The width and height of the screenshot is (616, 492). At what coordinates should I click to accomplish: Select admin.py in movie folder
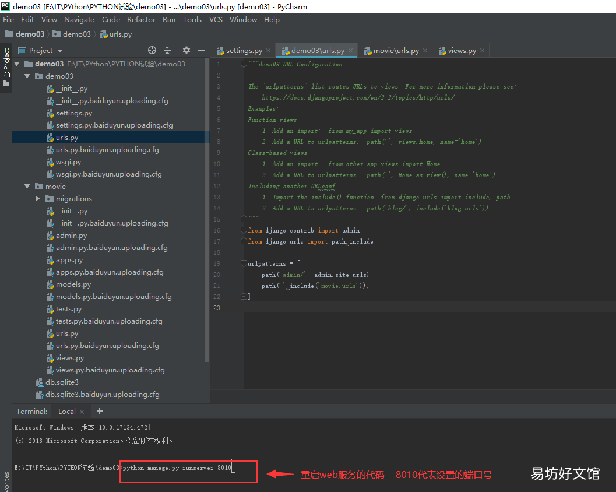(71, 236)
